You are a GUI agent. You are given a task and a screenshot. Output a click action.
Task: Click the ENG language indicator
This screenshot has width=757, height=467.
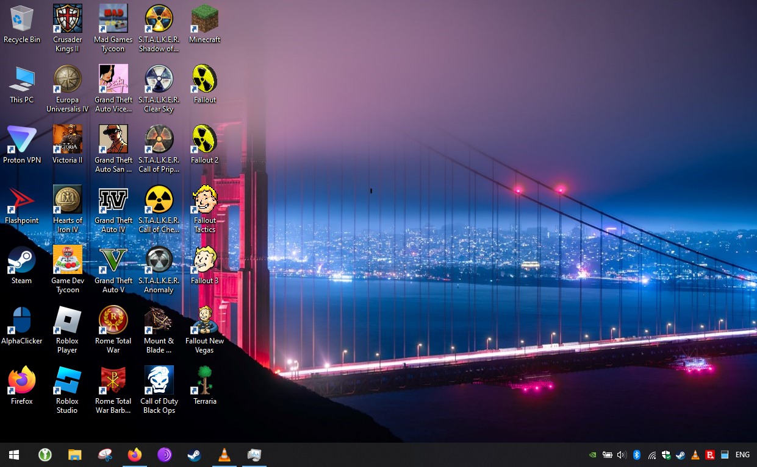(742, 455)
